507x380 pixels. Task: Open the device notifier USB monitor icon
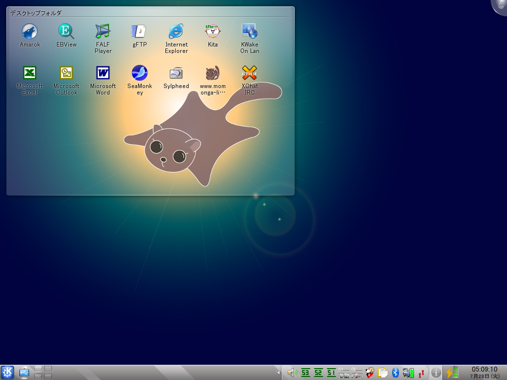pos(24,373)
